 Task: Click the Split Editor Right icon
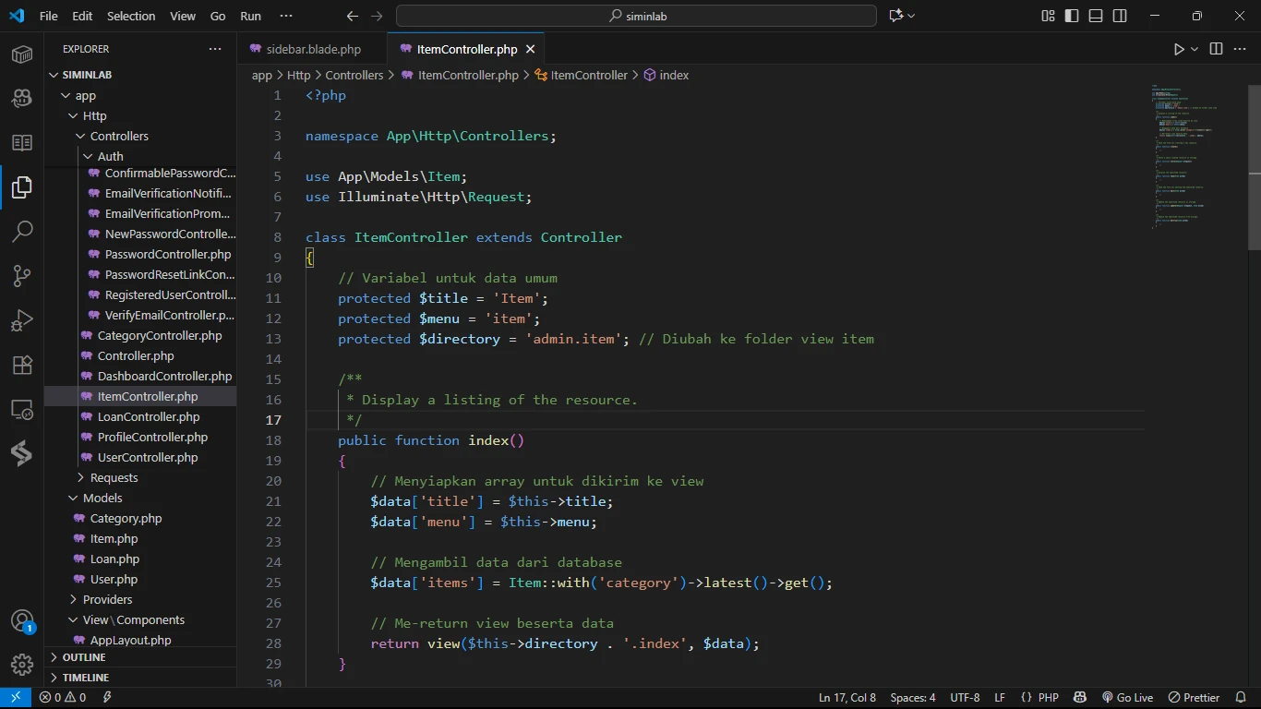(1216, 49)
